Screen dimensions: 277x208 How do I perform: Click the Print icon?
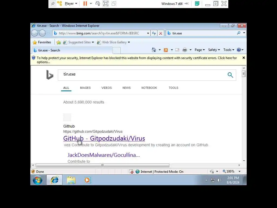(185, 50)
